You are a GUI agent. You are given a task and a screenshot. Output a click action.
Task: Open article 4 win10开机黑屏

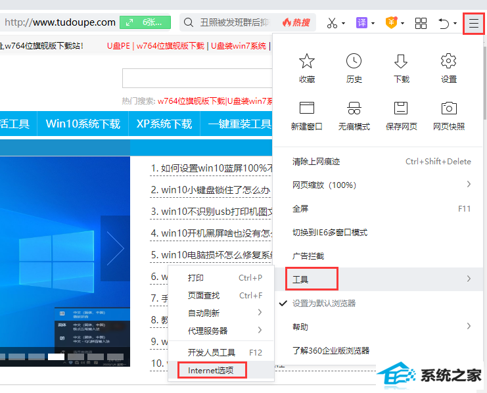click(x=212, y=233)
